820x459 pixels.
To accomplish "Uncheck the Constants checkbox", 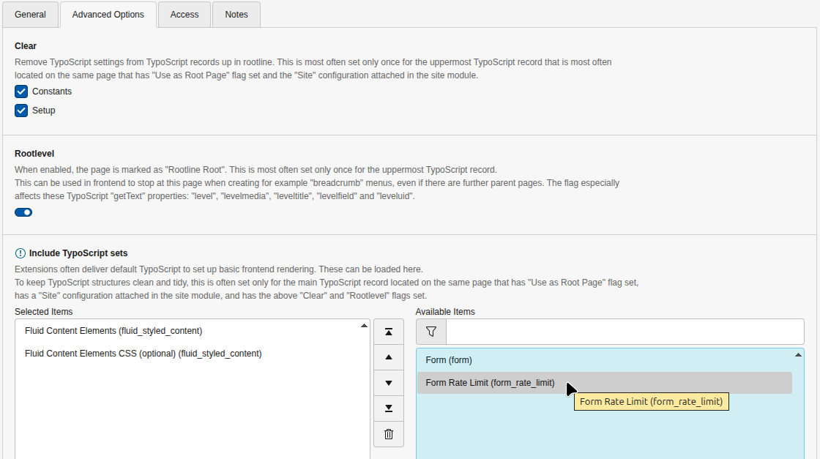I will (21, 92).
